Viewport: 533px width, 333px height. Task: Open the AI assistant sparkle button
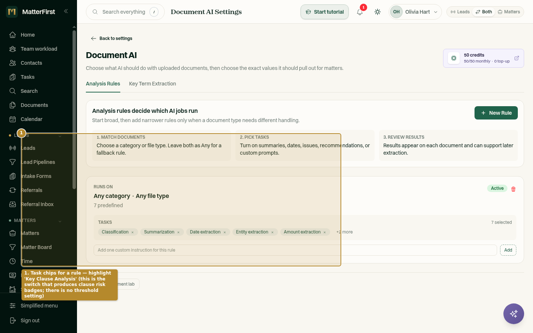click(x=514, y=314)
